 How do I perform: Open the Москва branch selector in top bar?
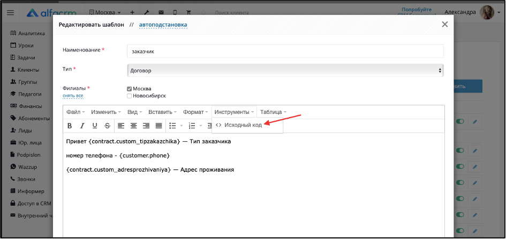(105, 12)
